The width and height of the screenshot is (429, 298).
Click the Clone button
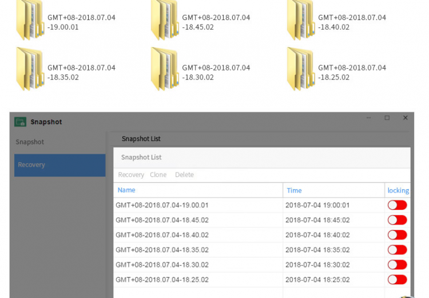pyautogui.click(x=158, y=175)
